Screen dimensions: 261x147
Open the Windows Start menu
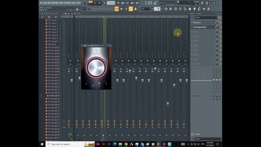42,144
